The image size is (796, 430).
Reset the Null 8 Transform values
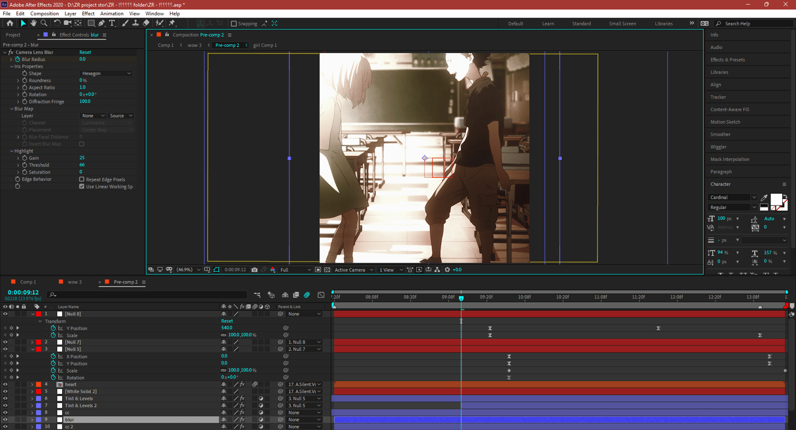coord(227,321)
